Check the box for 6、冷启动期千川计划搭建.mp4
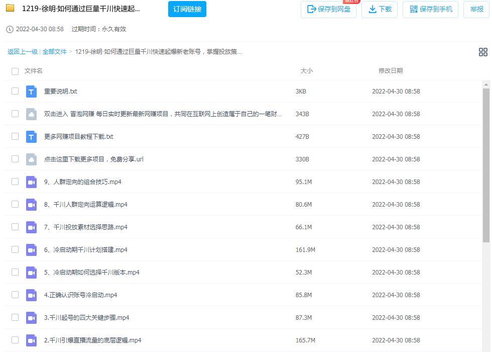 15,249
